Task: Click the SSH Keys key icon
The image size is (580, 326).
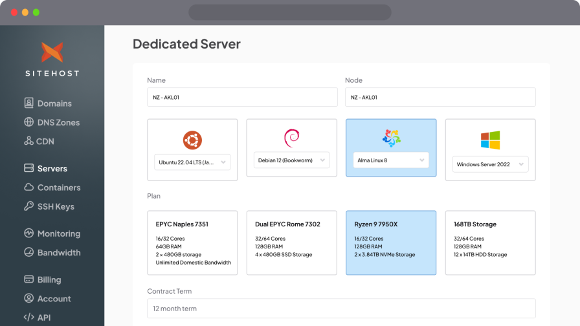Action: (29, 206)
